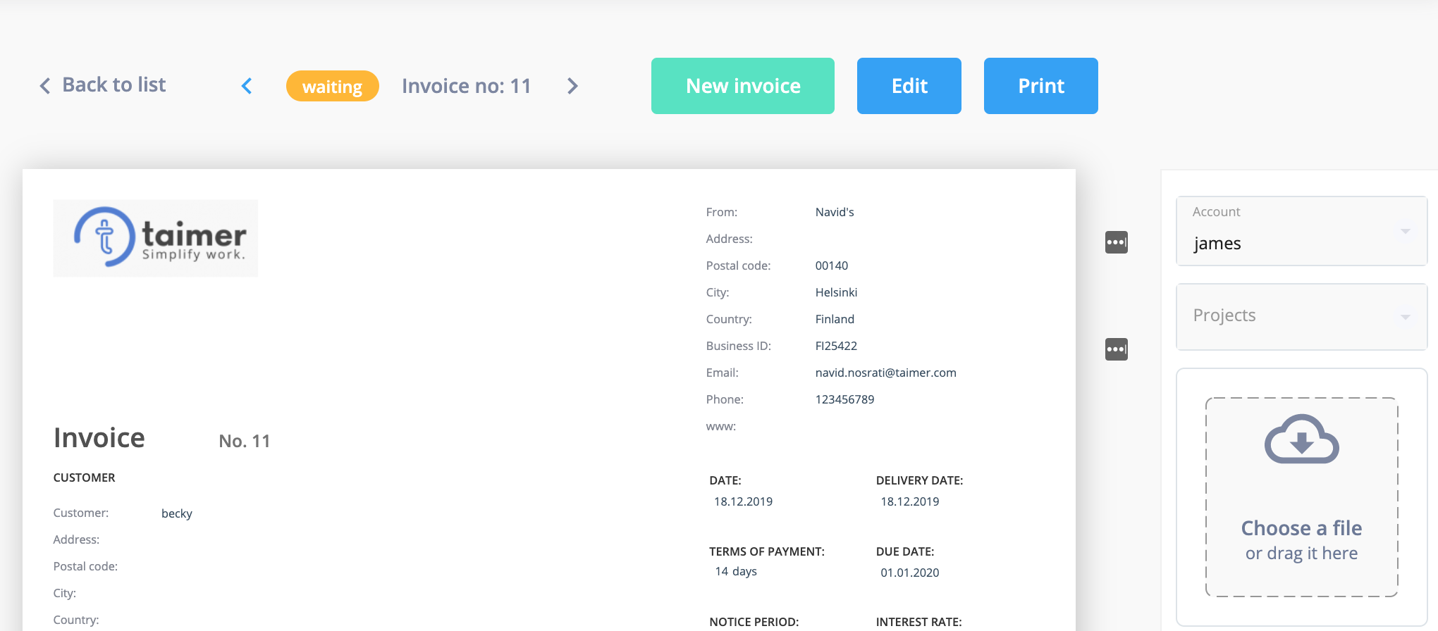
Task: Click the sender name Navid's
Action: click(x=835, y=212)
